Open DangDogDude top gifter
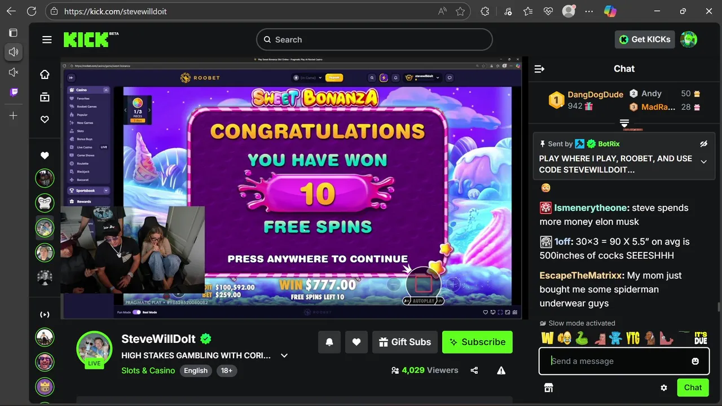The height and width of the screenshot is (406, 722). (595, 94)
